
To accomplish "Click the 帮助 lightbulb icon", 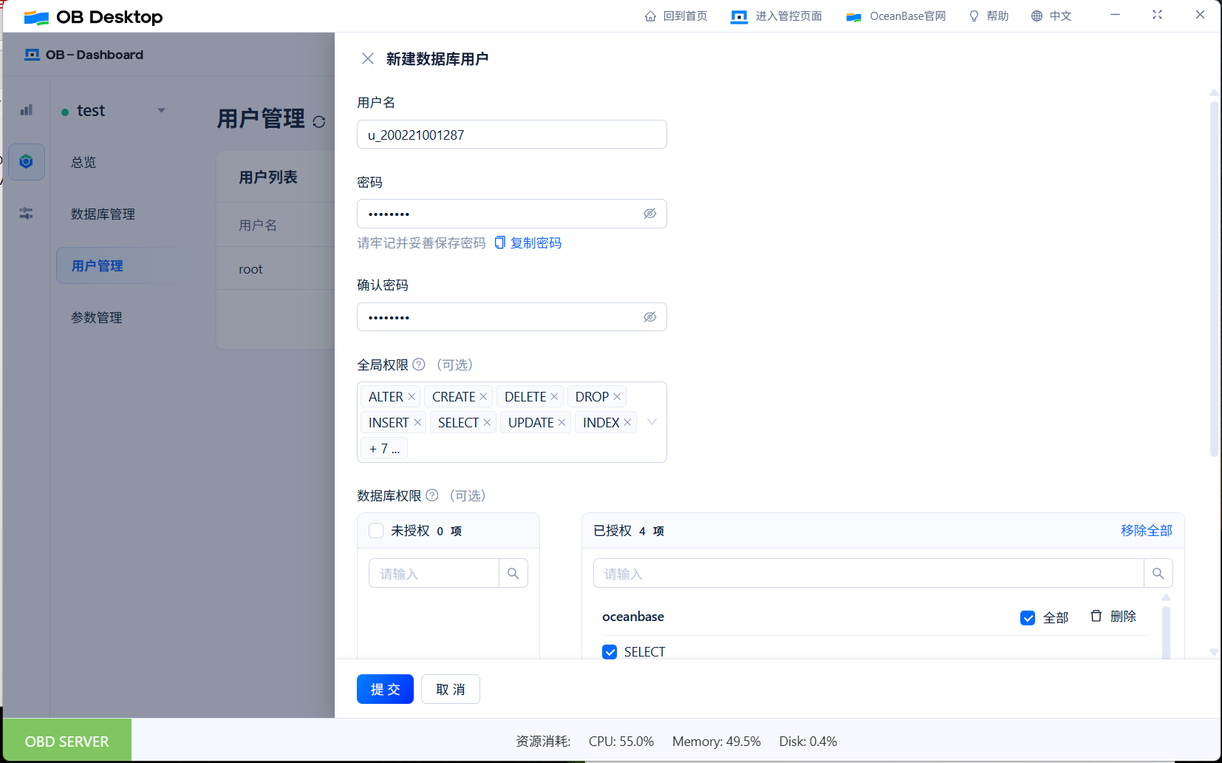I will pos(973,16).
